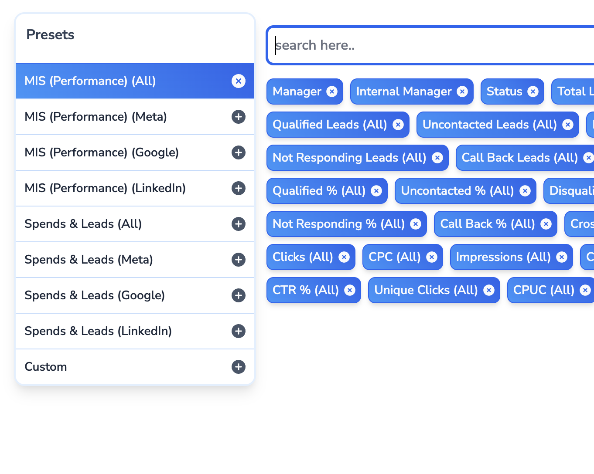Image resolution: width=594 pixels, height=474 pixels.
Task: Click the Unique Clicks (All) chip
Action: (434, 290)
